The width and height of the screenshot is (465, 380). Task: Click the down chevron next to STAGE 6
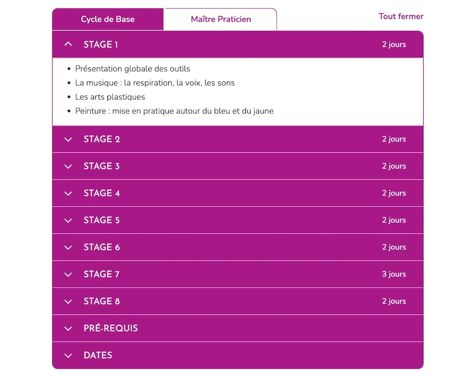coord(68,247)
